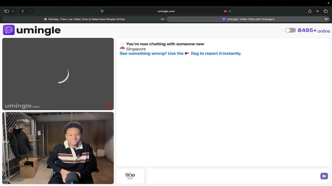
Task: Switch to the Monkey video chat tab
Action: pyautogui.click(x=84, y=19)
